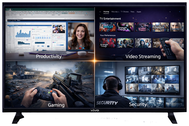Image resolution: width=189 pixels, height=126 pixels.
Task: Click the TV Entertainment heading
Action: (x=110, y=19)
